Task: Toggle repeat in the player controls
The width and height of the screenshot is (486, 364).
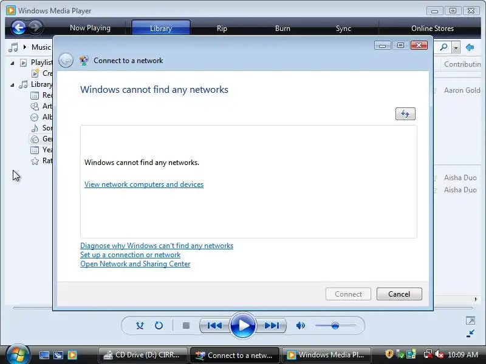Action: coord(159,325)
